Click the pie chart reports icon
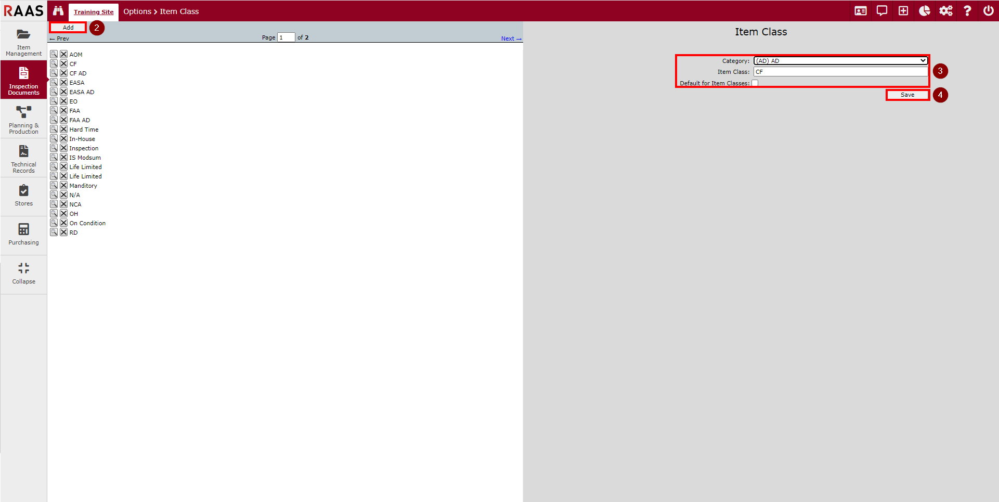Viewport: 999px width, 502px height. point(924,11)
